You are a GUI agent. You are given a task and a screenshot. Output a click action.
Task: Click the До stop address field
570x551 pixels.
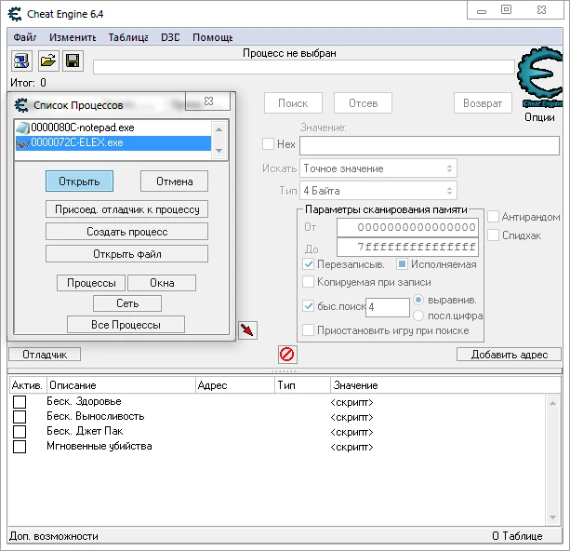point(407,248)
